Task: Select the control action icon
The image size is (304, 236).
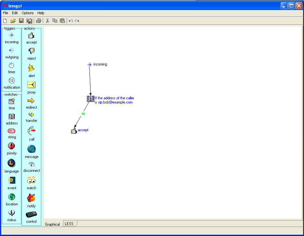Action: [32, 214]
